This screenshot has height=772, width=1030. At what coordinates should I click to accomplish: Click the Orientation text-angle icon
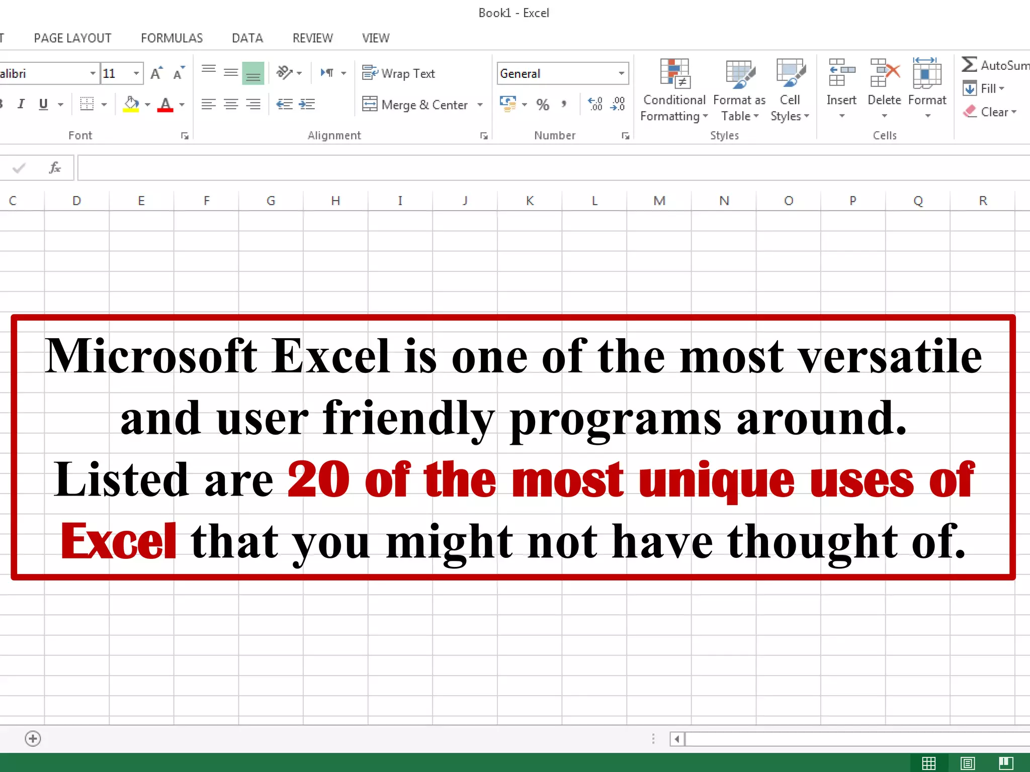pyautogui.click(x=285, y=73)
